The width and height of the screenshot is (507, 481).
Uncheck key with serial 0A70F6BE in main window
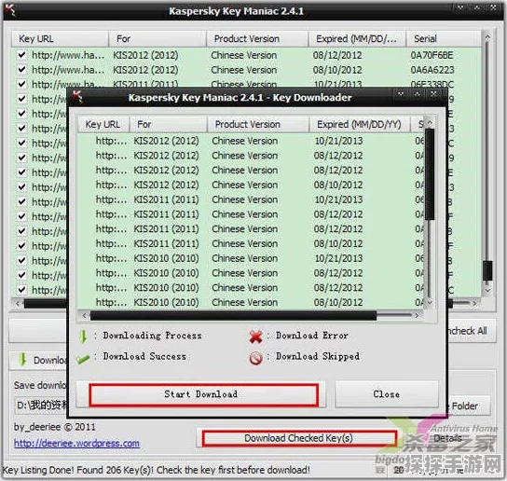[21, 55]
